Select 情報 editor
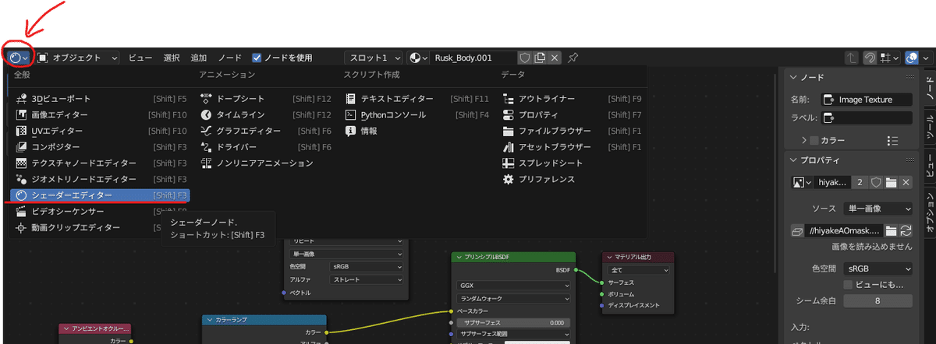Viewport: 936px width, 344px height. tap(417, 131)
